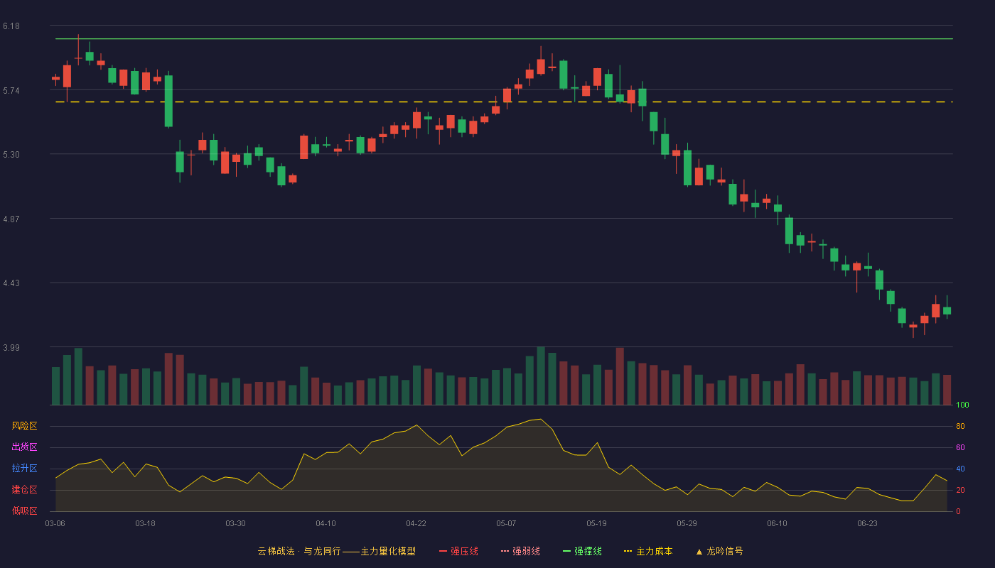Click the 出货区 zone label

24,447
